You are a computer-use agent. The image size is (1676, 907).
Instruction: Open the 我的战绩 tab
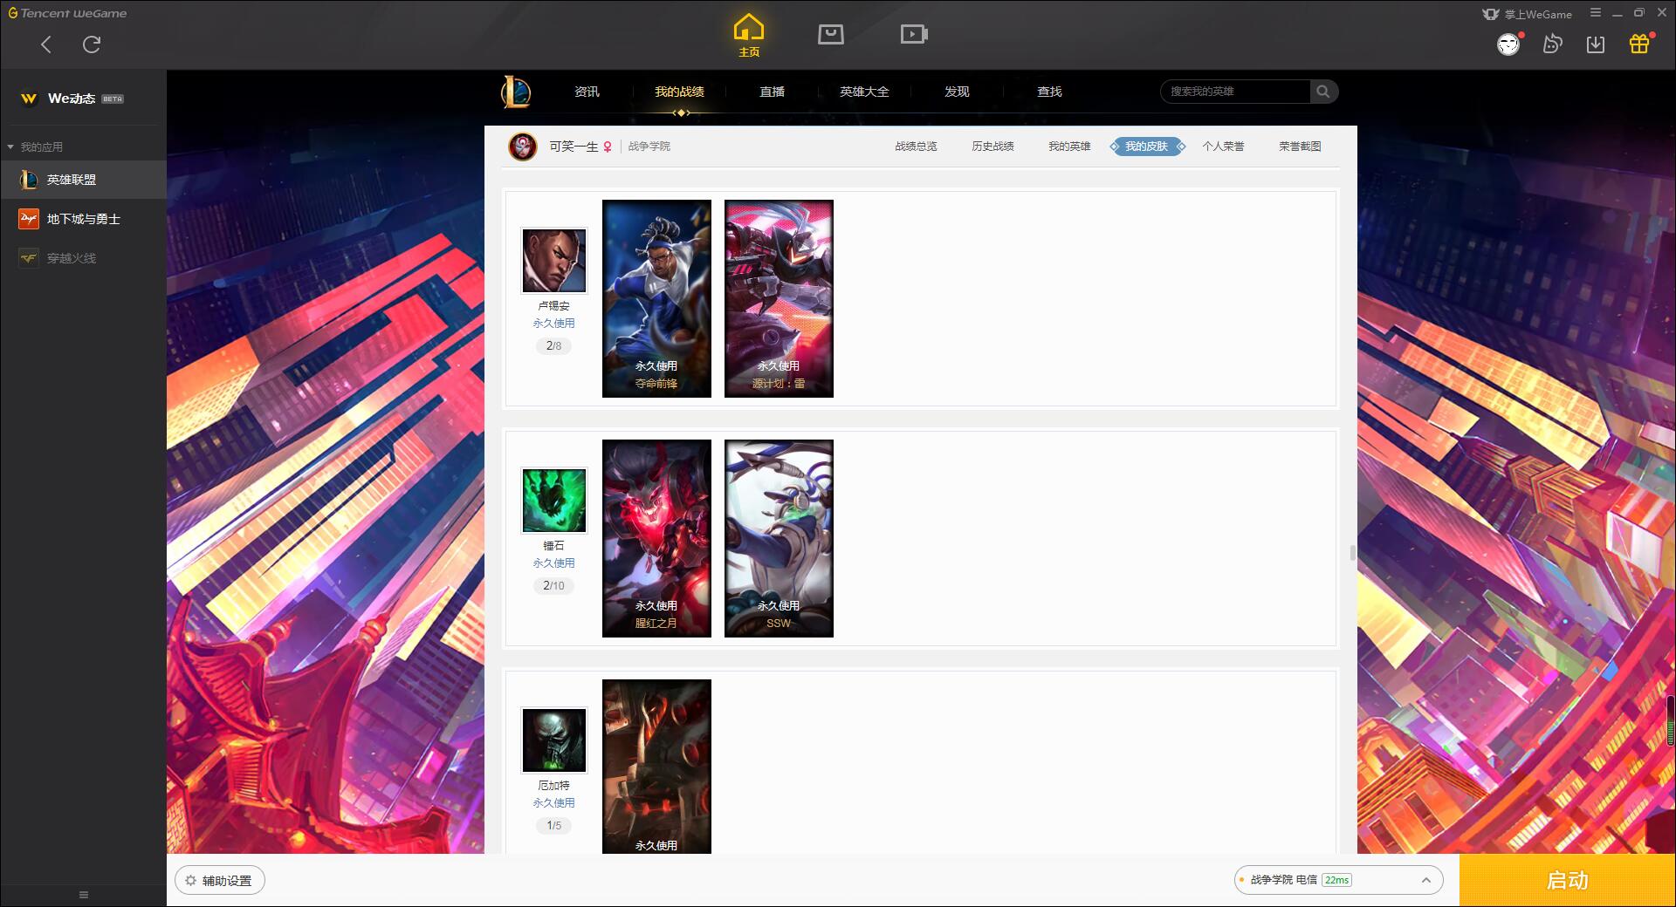click(x=679, y=92)
